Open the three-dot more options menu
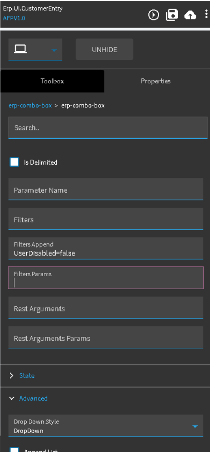 [x=206, y=14]
